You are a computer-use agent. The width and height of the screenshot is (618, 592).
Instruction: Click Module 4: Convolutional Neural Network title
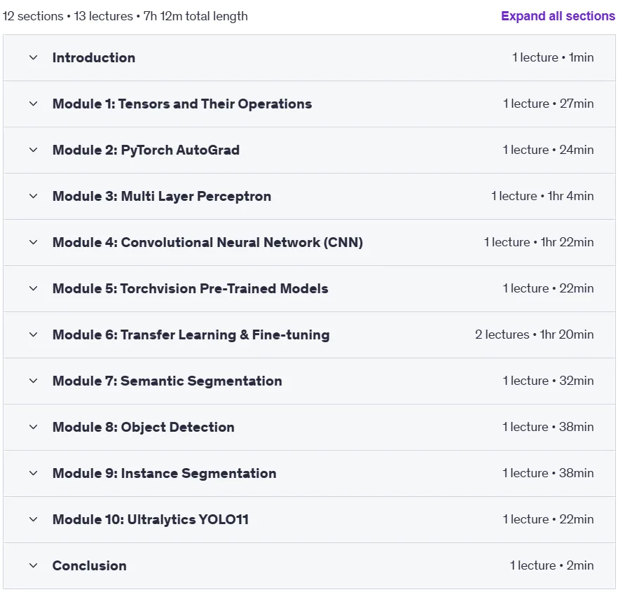(207, 242)
